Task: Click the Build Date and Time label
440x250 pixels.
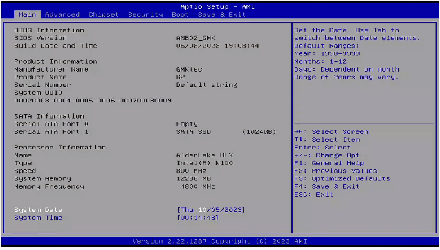Action: tap(56, 46)
